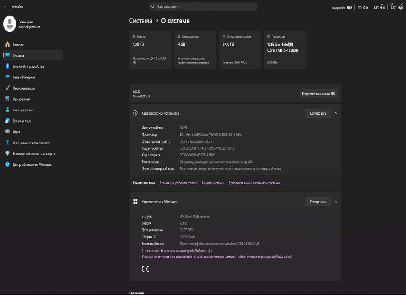Viewport: 406px width, 296px height.
Task: Copy the device specifications
Action: (x=318, y=113)
